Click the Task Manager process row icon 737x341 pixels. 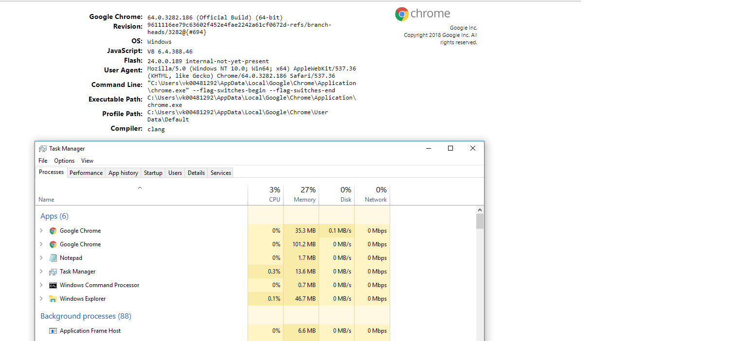[53, 272]
